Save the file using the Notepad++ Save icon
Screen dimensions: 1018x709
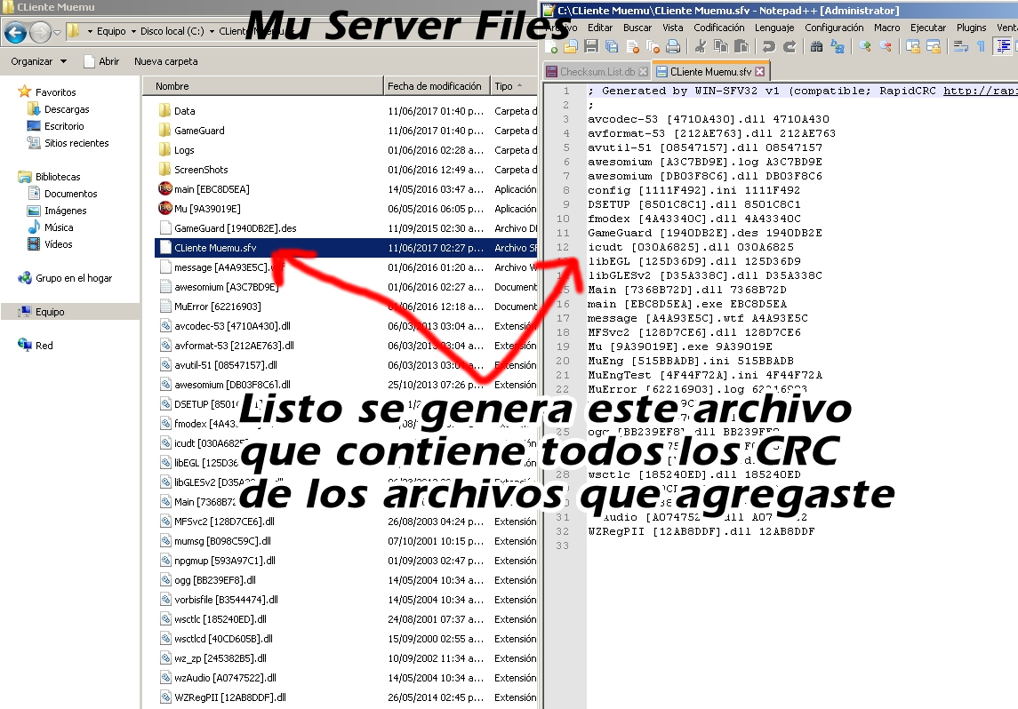click(x=591, y=46)
